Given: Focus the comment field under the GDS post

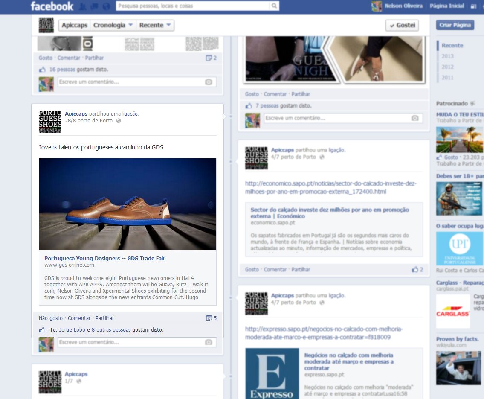Looking at the screenshot, I should pyautogui.click(x=131, y=342).
